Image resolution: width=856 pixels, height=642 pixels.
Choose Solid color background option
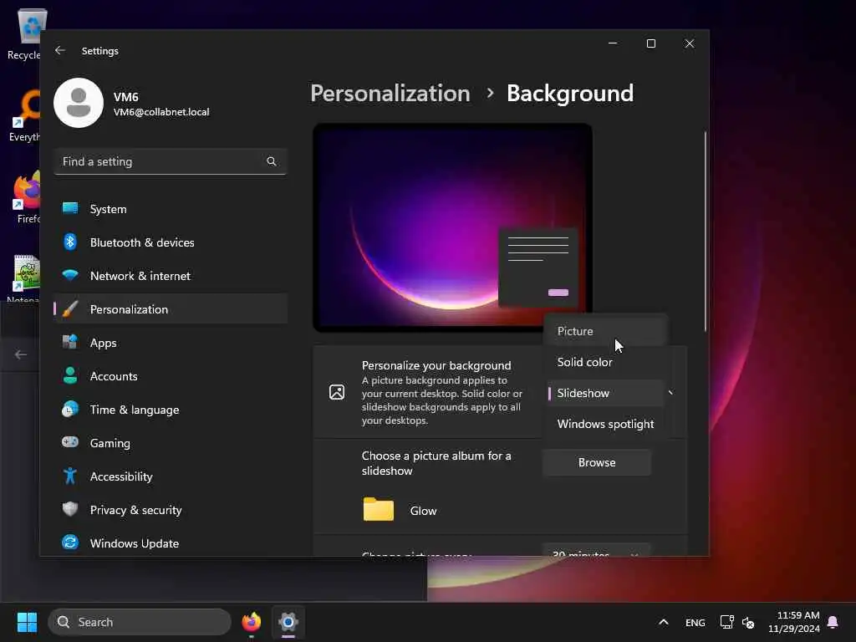605,362
